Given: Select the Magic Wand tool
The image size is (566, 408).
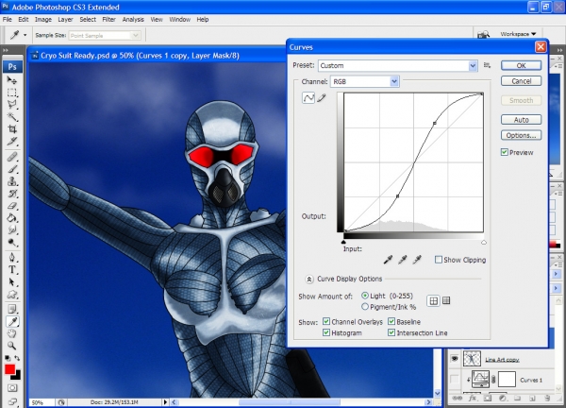Looking at the screenshot, I should (12, 117).
